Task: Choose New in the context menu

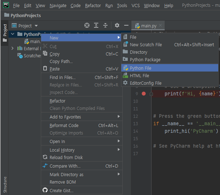Action: [81, 38]
